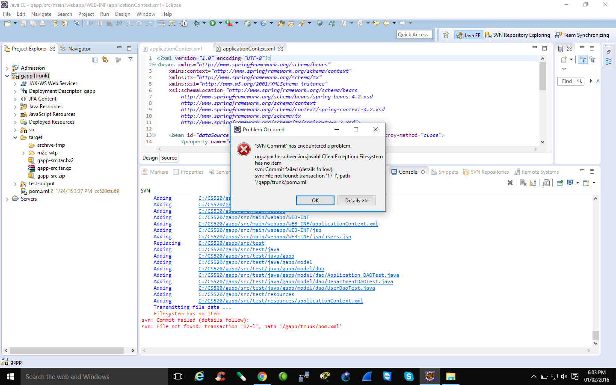The height and width of the screenshot is (385, 616).
Task: Click the Debug bug icon in toolbar
Action: (197, 23)
